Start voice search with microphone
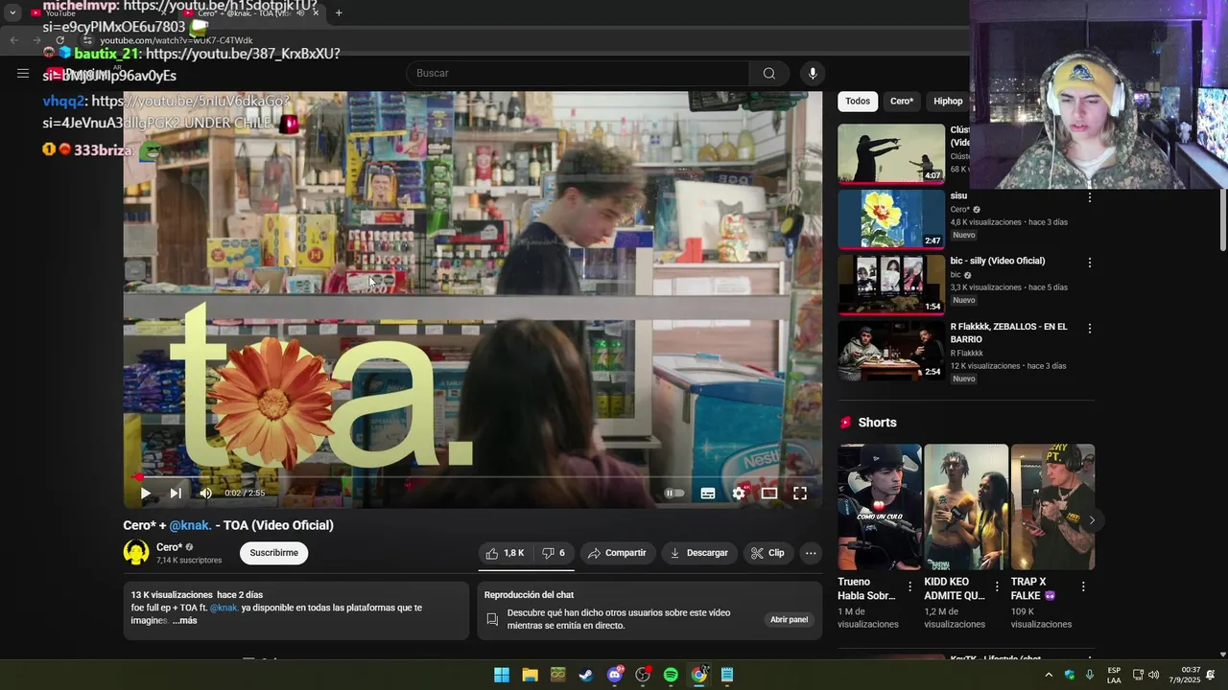This screenshot has height=690, width=1228. 813,73
